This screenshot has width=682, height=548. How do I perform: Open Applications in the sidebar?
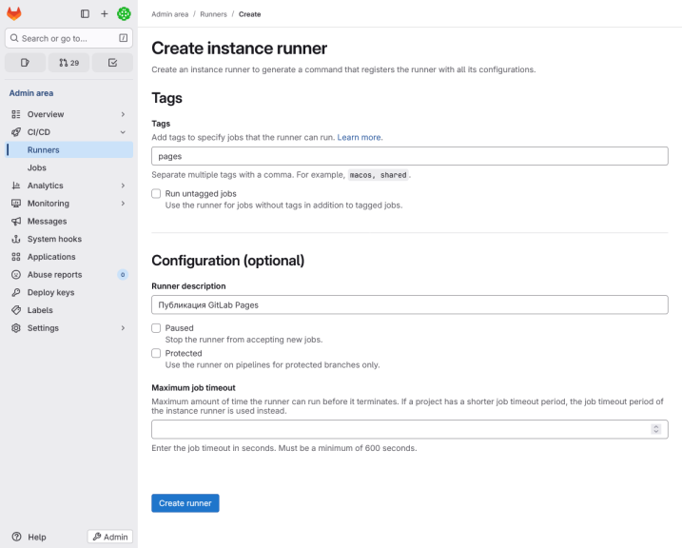[68, 257]
